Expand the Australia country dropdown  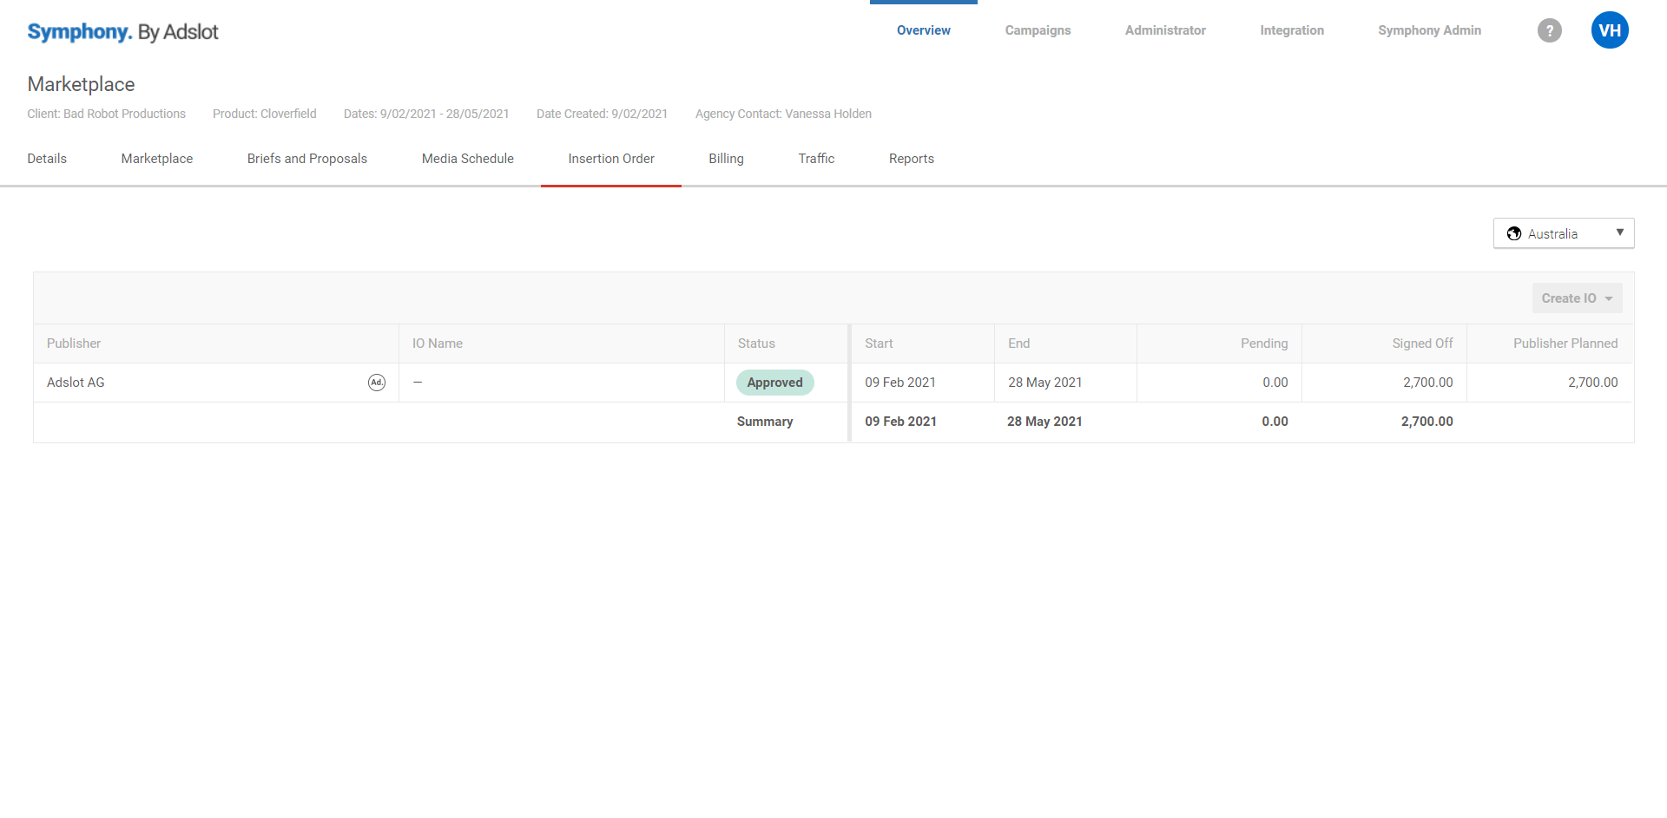click(1564, 233)
